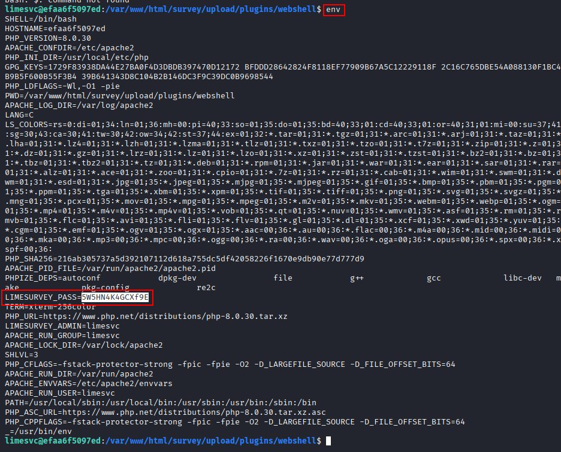Select the APACHE_RUN_DIR=/var/run/apache2 line
Screen dimensions: 561x452
coord(79,374)
